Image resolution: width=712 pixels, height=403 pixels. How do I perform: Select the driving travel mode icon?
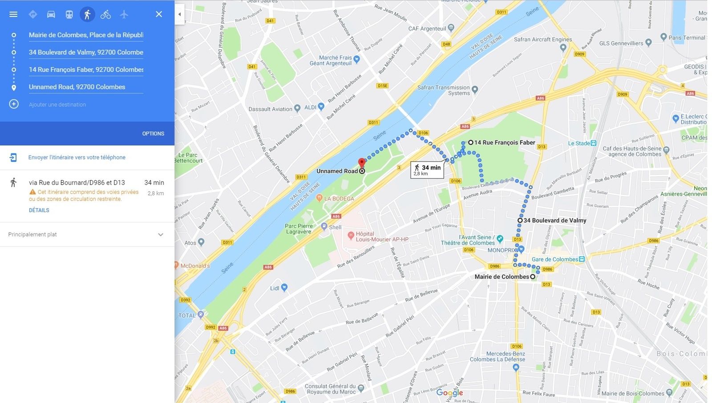tap(51, 14)
